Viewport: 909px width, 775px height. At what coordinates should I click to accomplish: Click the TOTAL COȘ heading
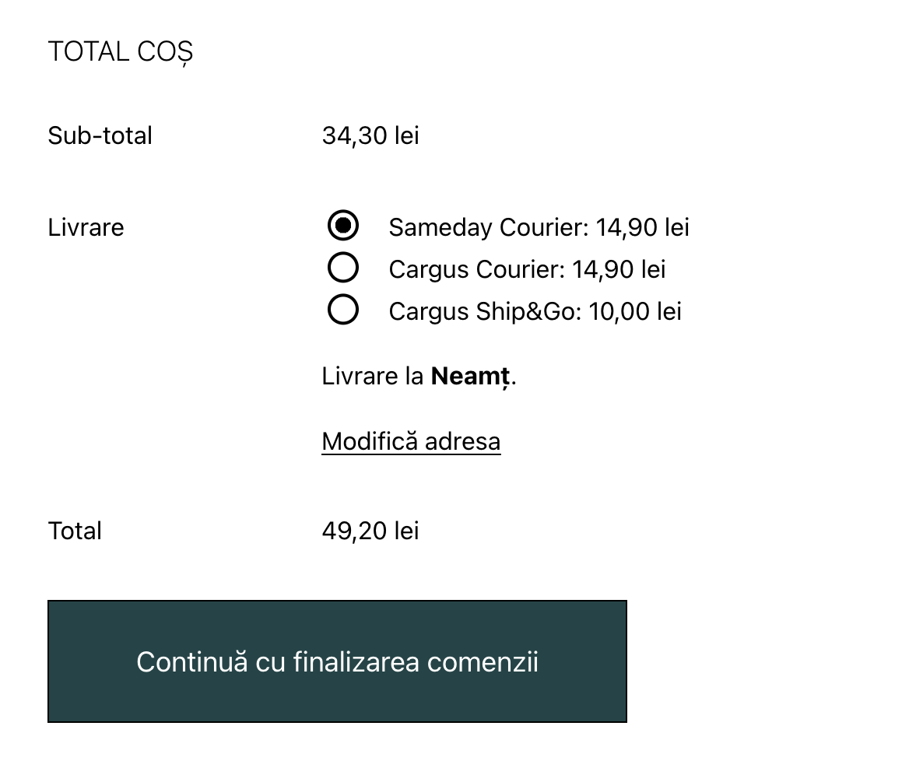point(121,52)
